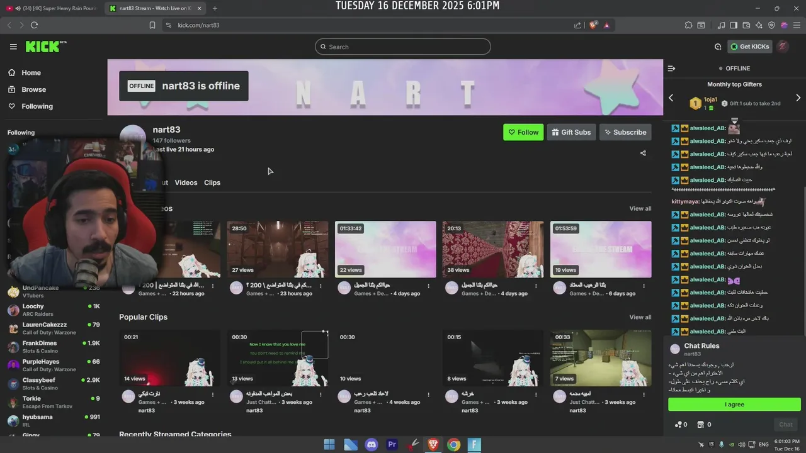Click the bookmark icon in the address bar
This screenshot has width=806, height=453.
(152, 25)
